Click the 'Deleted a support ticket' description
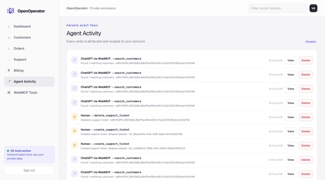 135,120
